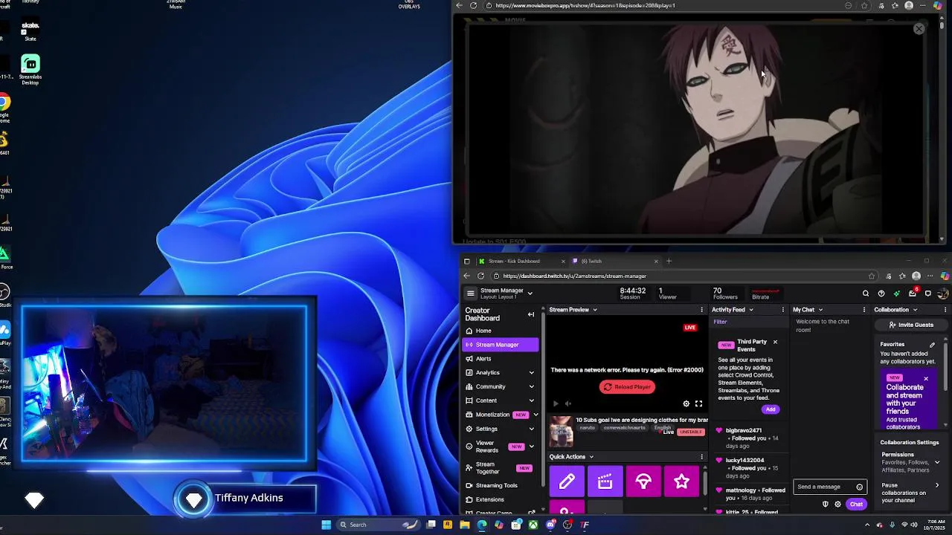Open Xbox app from the taskbar
The width and height of the screenshot is (952, 535).
point(533,525)
